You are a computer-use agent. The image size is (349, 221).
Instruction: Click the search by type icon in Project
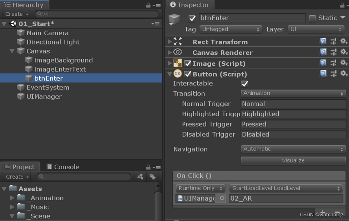coord(140,177)
